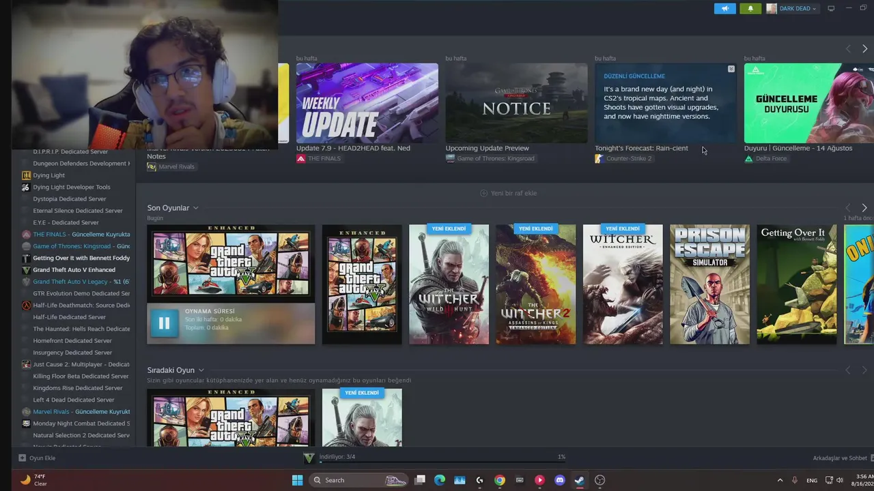The height and width of the screenshot is (491, 874).
Task: Open the Game of Thrones NOTICE thumbnail
Action: (516, 103)
